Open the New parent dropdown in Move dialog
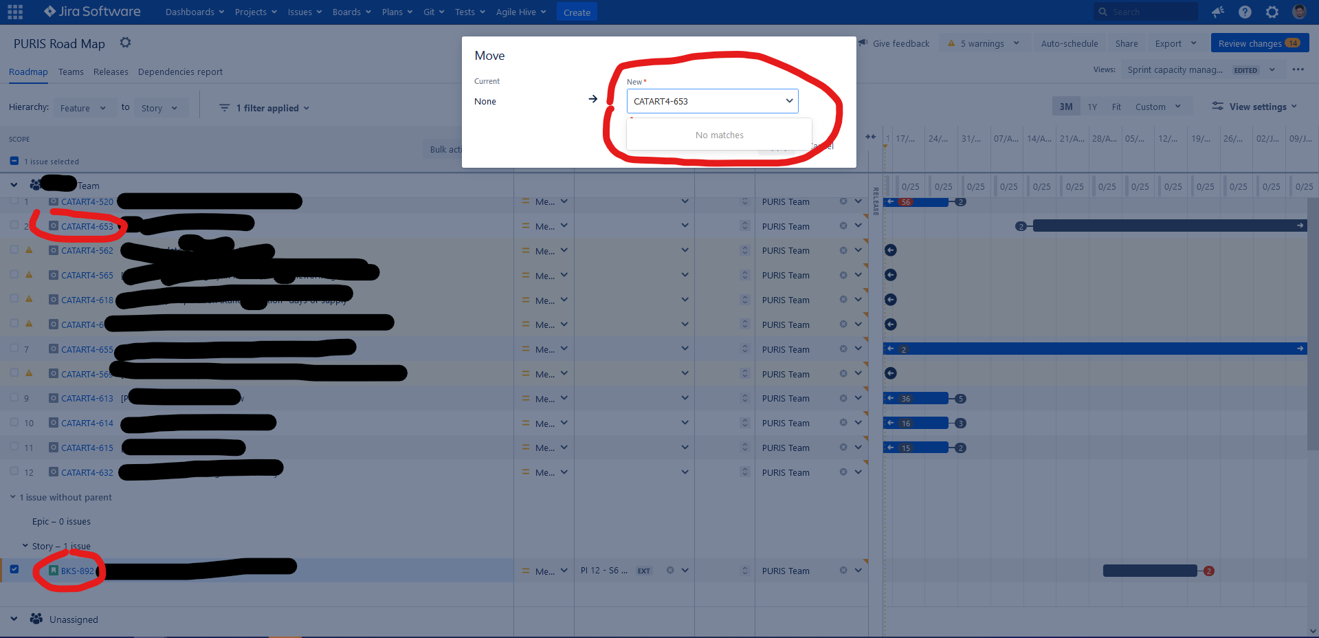Screen dimensions: 1319x638 [712, 101]
